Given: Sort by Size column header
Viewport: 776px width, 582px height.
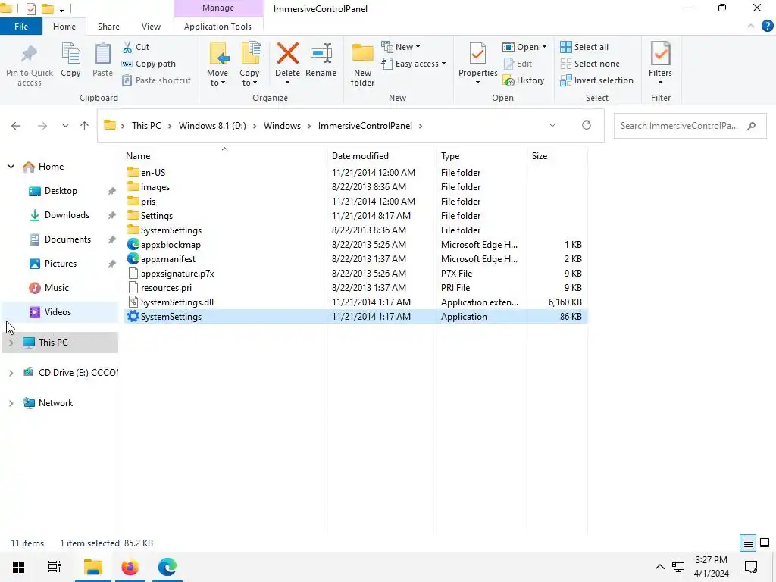Looking at the screenshot, I should click(x=540, y=156).
